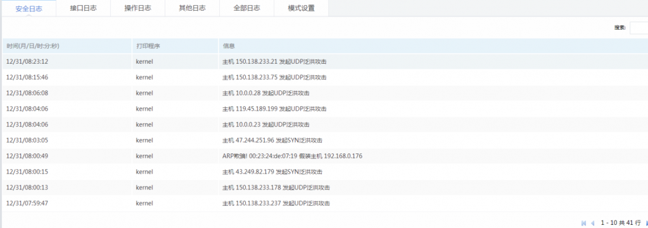648x228 pixels.
Task: Open the 模式设置 tab
Action: coord(302,8)
